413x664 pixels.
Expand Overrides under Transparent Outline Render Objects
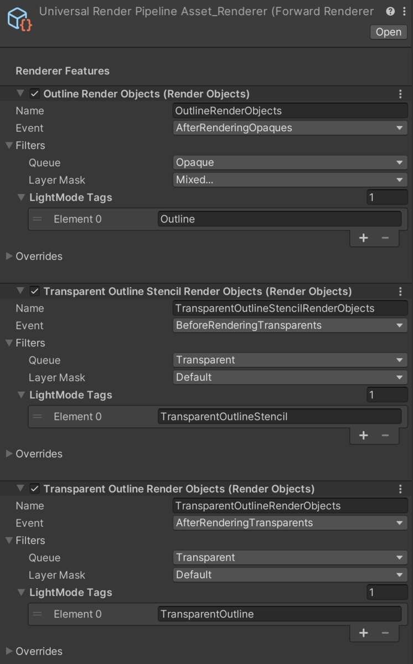coord(9,651)
